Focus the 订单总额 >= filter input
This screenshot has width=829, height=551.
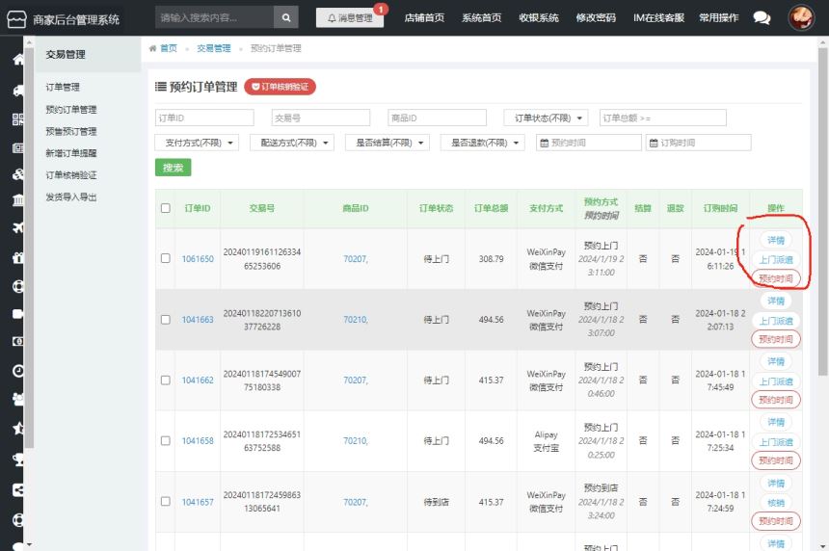point(663,118)
